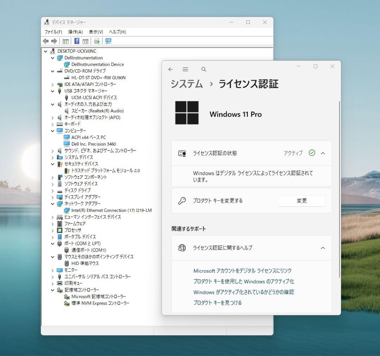Click the mouse icon for HID 準拠マウス
This screenshot has width=380, height=356.
(66, 263)
